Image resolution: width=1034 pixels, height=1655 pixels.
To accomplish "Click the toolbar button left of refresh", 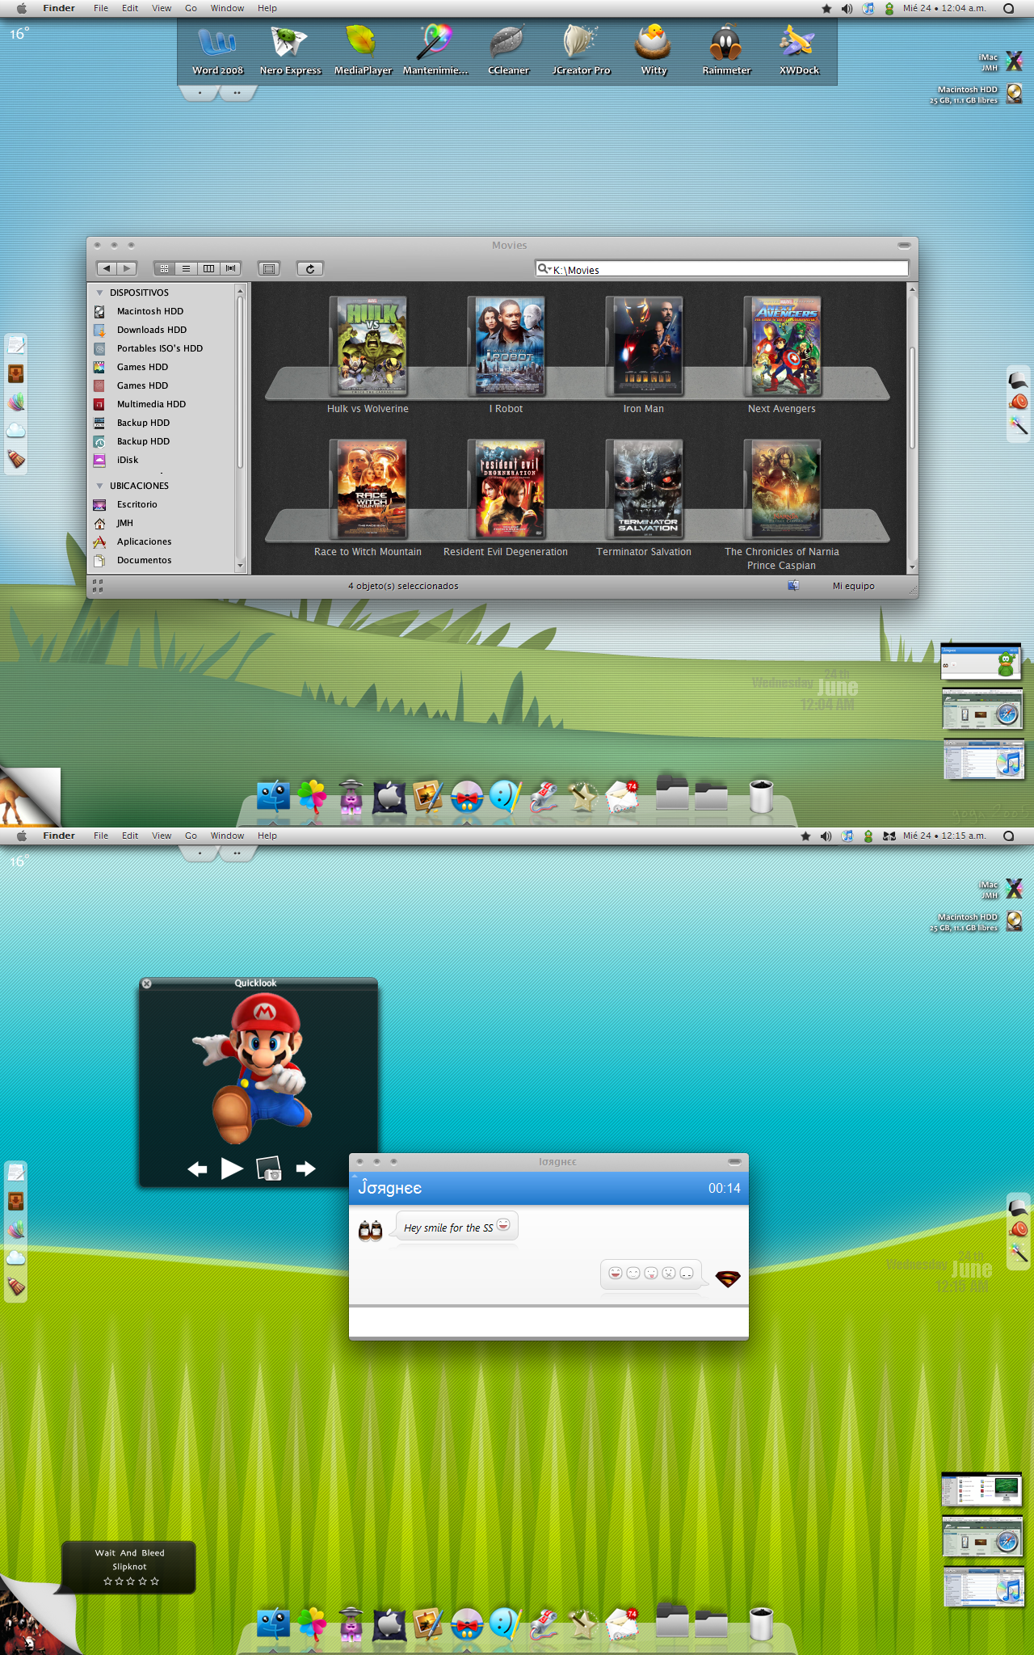I will pyautogui.click(x=269, y=268).
